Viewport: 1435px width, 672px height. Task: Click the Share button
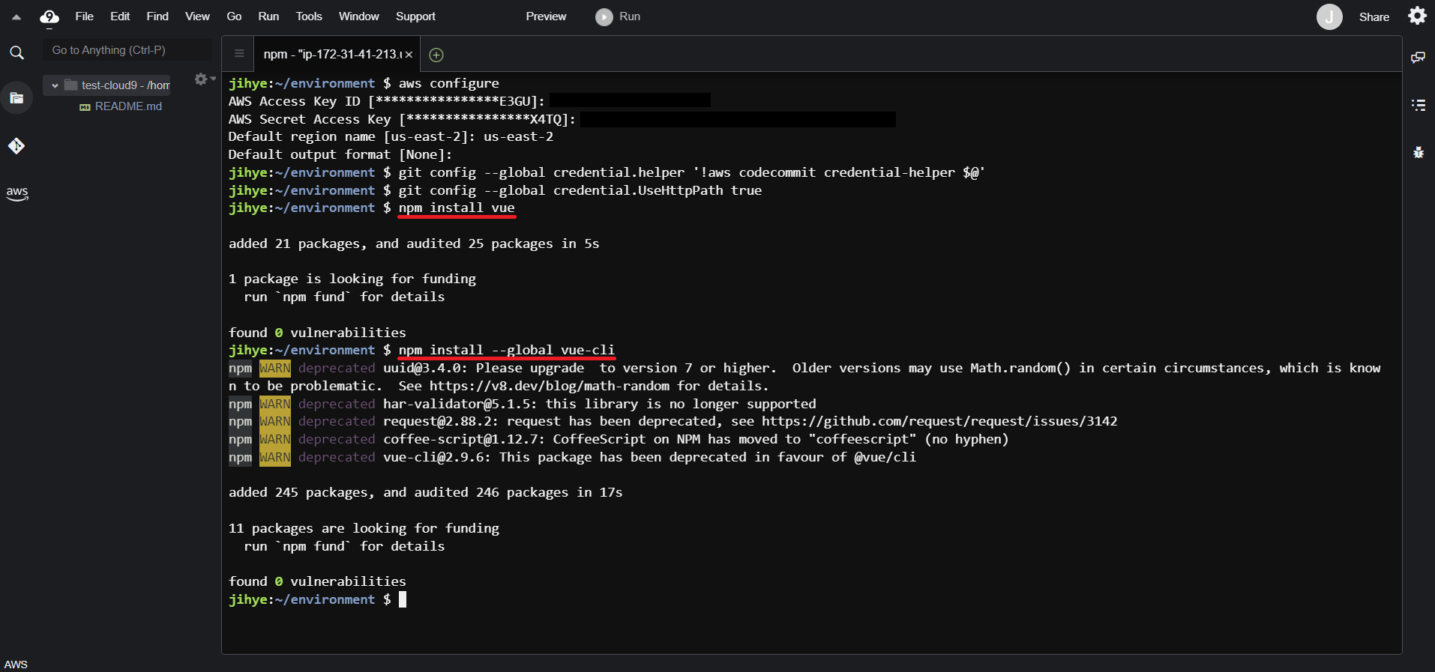(x=1374, y=16)
